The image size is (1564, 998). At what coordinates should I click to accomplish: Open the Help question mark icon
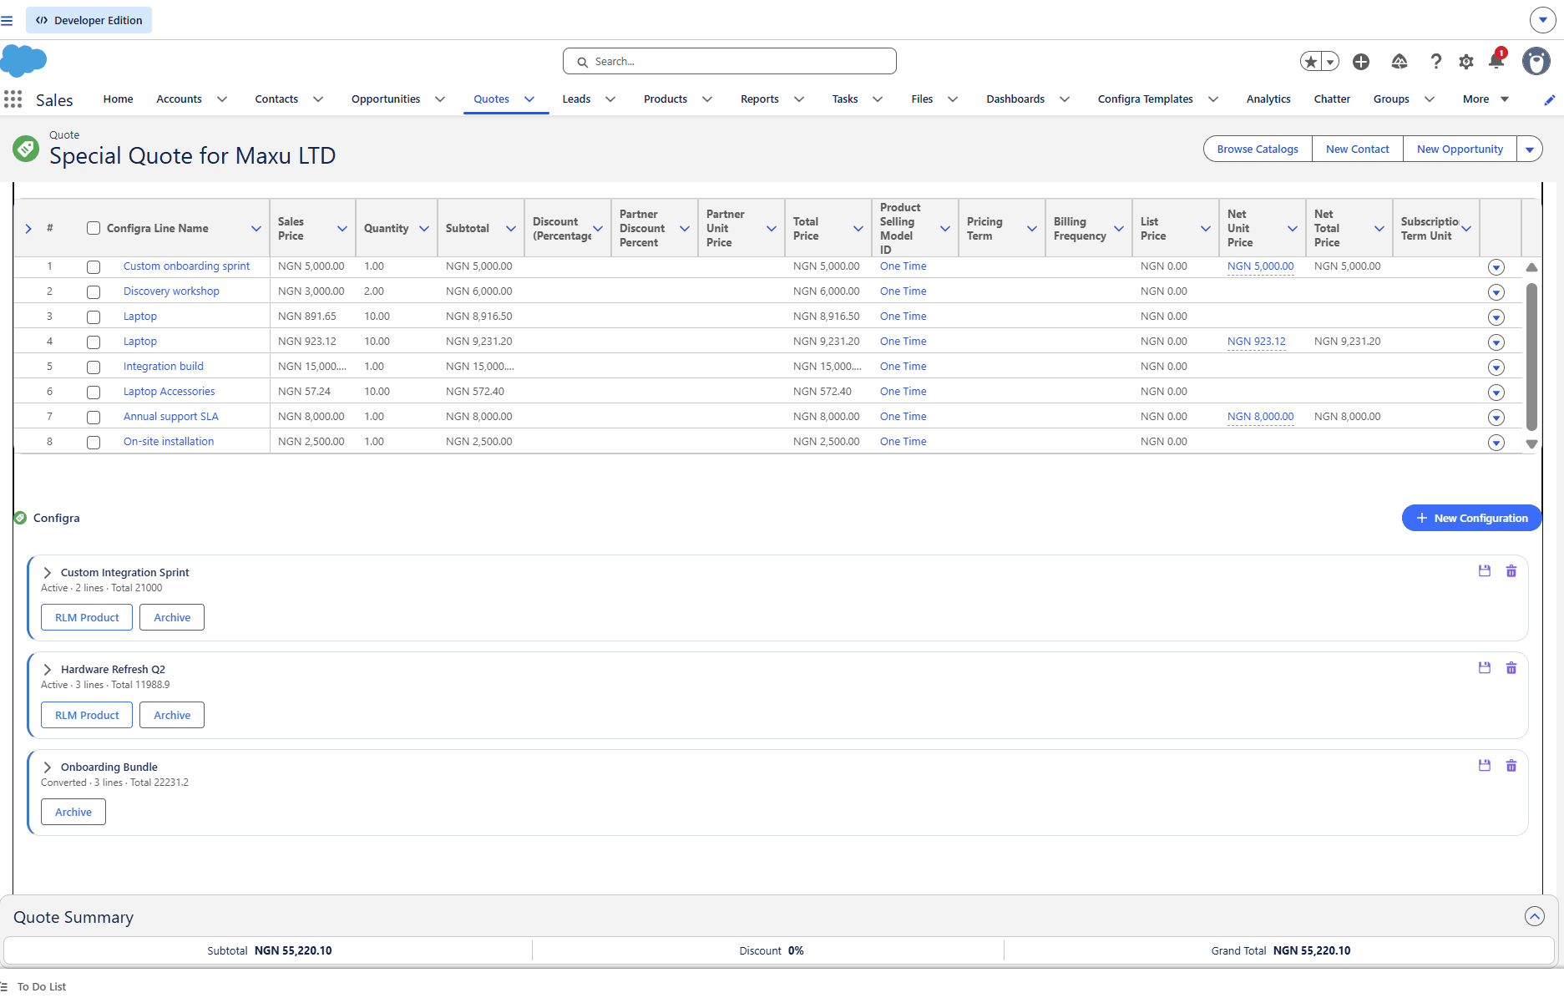tap(1435, 62)
